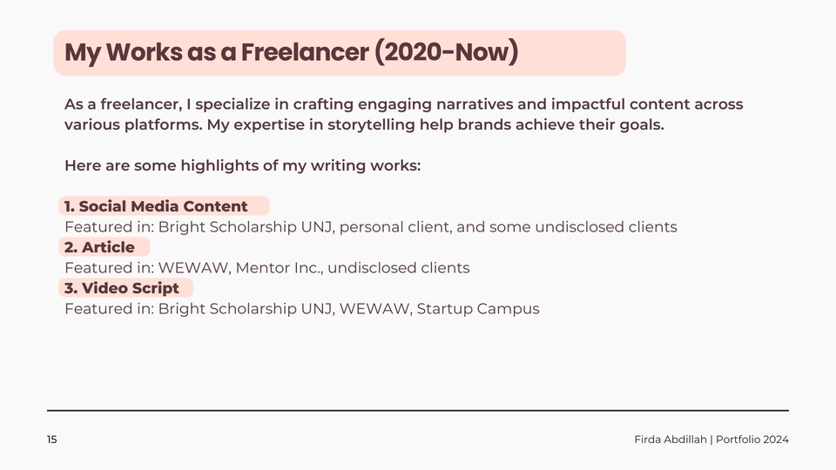
Task: Select the 1. Social Media Content heading
Action: (x=156, y=206)
